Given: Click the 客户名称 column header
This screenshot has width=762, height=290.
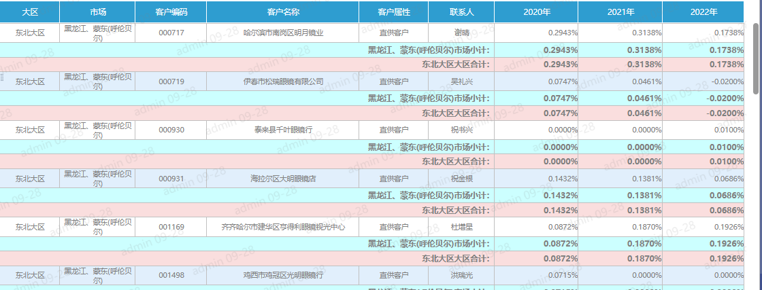Looking at the screenshot, I should point(283,12).
